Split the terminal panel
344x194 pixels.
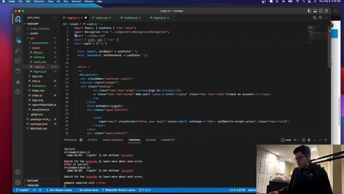pos(303,140)
